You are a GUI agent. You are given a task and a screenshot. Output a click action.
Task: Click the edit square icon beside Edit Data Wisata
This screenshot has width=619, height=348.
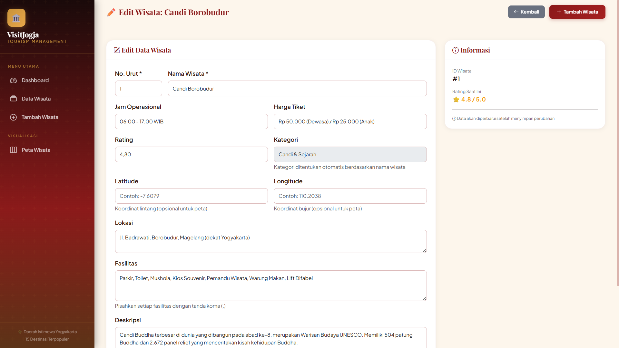pyautogui.click(x=117, y=50)
